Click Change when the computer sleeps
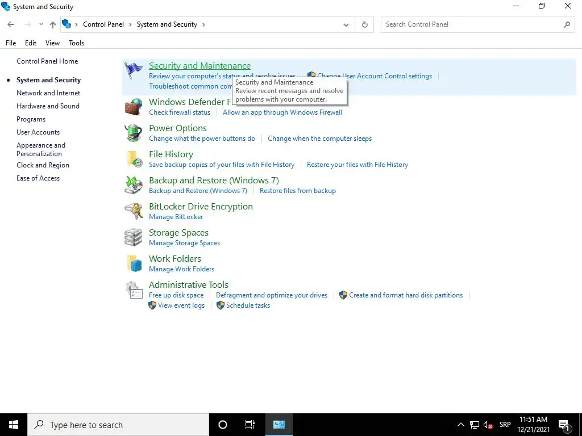582x436 pixels. click(319, 139)
